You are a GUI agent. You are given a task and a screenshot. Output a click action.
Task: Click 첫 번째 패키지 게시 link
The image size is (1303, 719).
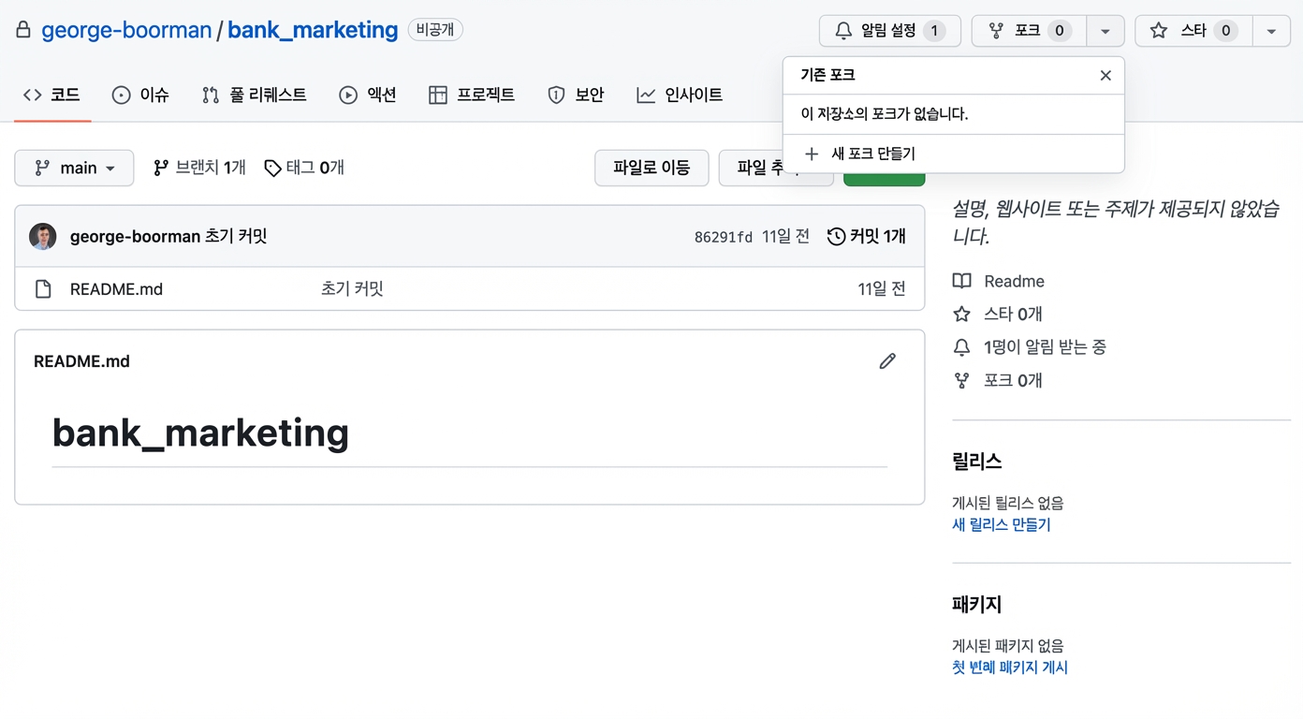1010,668
